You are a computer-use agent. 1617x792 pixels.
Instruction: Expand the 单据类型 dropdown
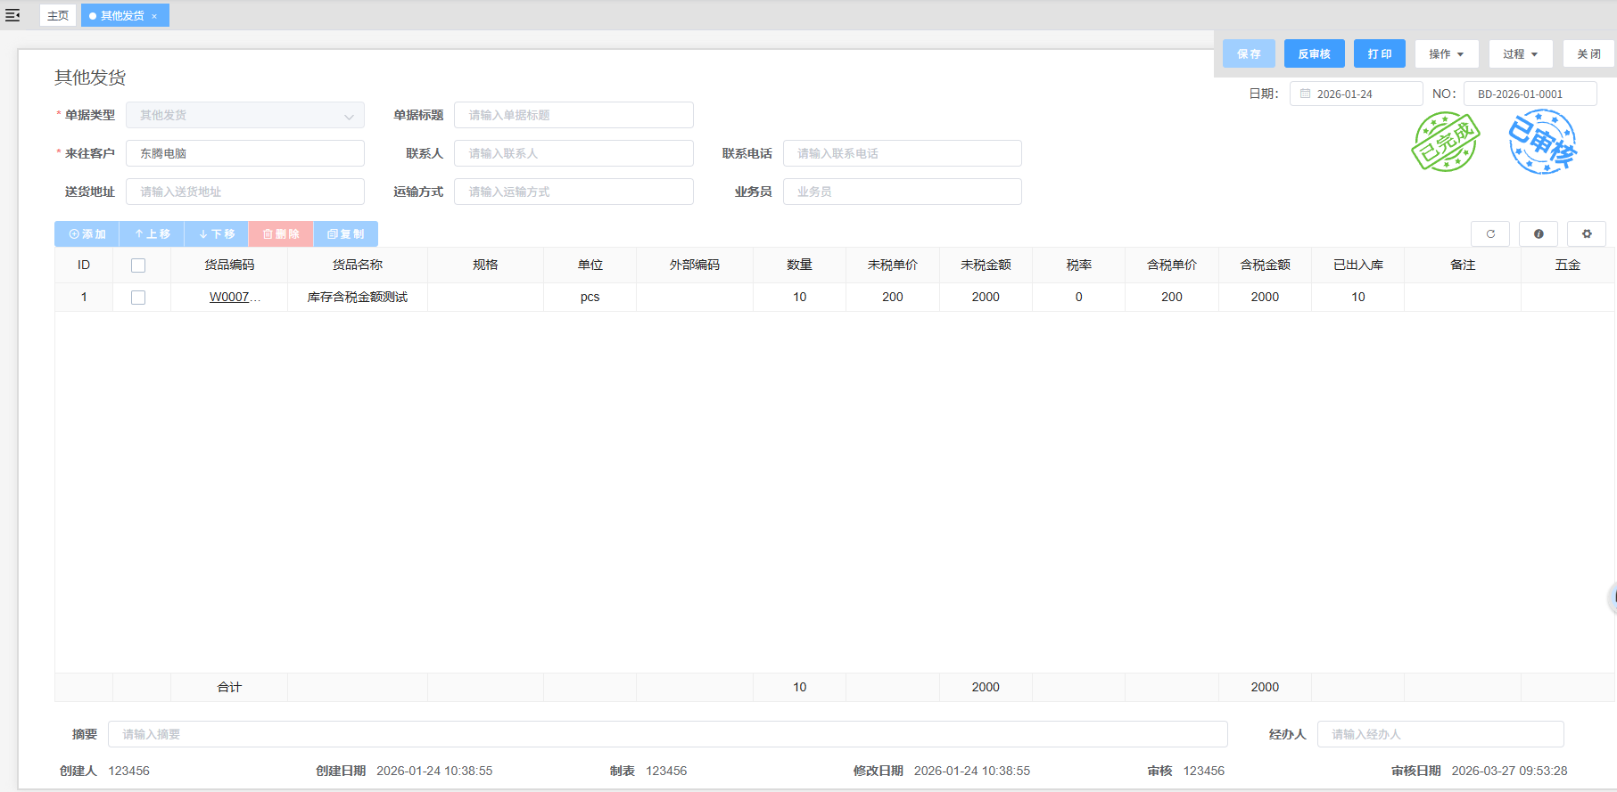click(348, 116)
